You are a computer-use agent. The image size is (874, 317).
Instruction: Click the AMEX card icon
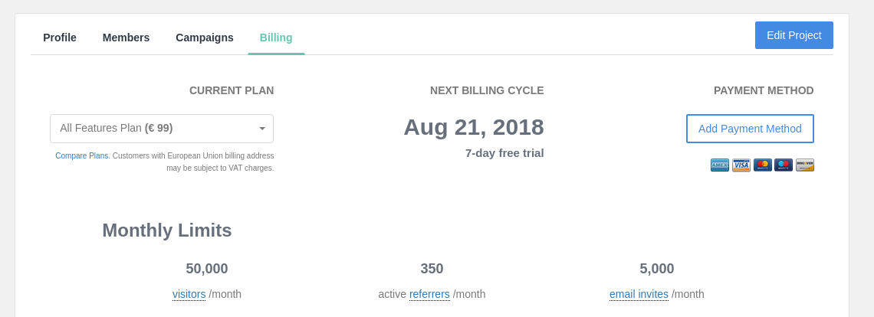coord(720,165)
